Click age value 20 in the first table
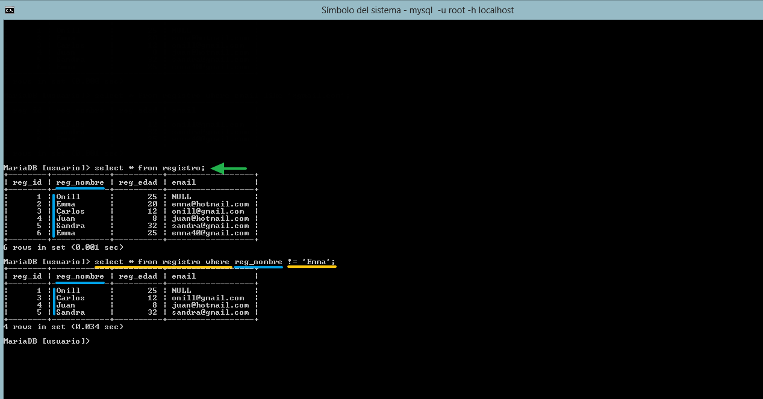Screen dimensions: 763x399 pyautogui.click(x=152, y=204)
